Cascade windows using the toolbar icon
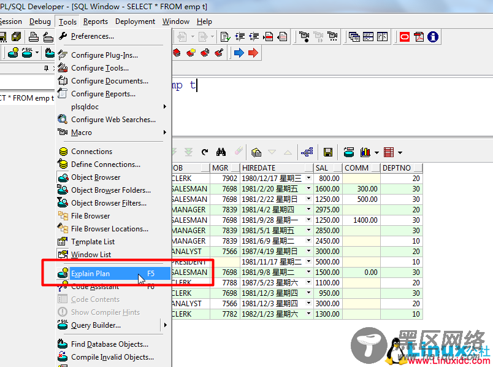The image size is (493, 367). (x=354, y=37)
